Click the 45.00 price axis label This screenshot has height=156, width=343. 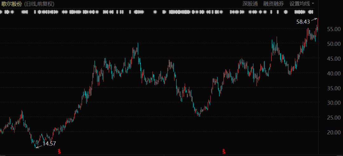pyautogui.click(x=334, y=58)
